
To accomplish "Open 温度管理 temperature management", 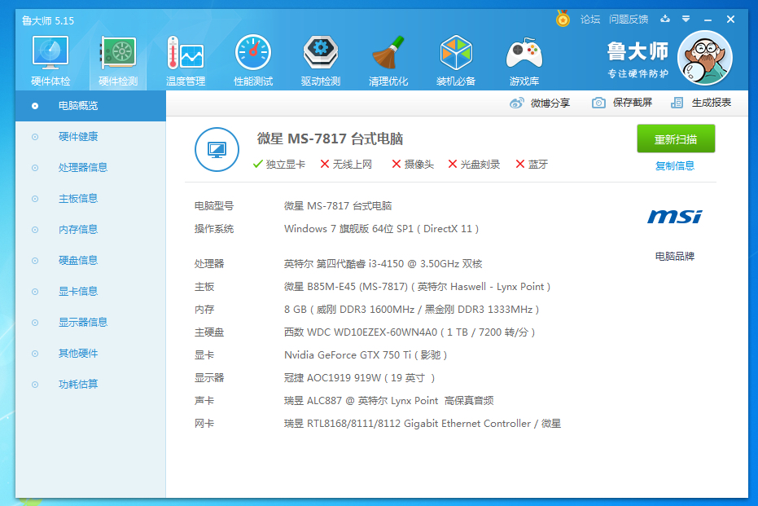I will (186, 53).
